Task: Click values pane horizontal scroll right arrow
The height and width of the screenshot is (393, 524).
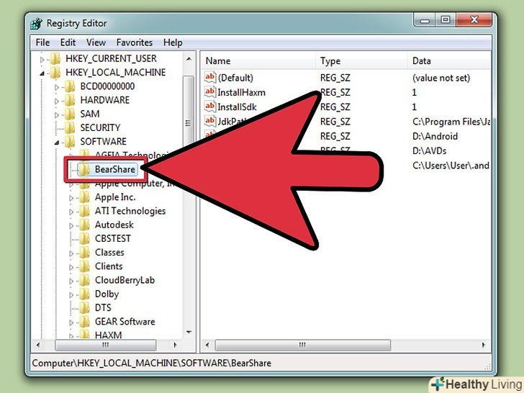Action: coord(484,345)
